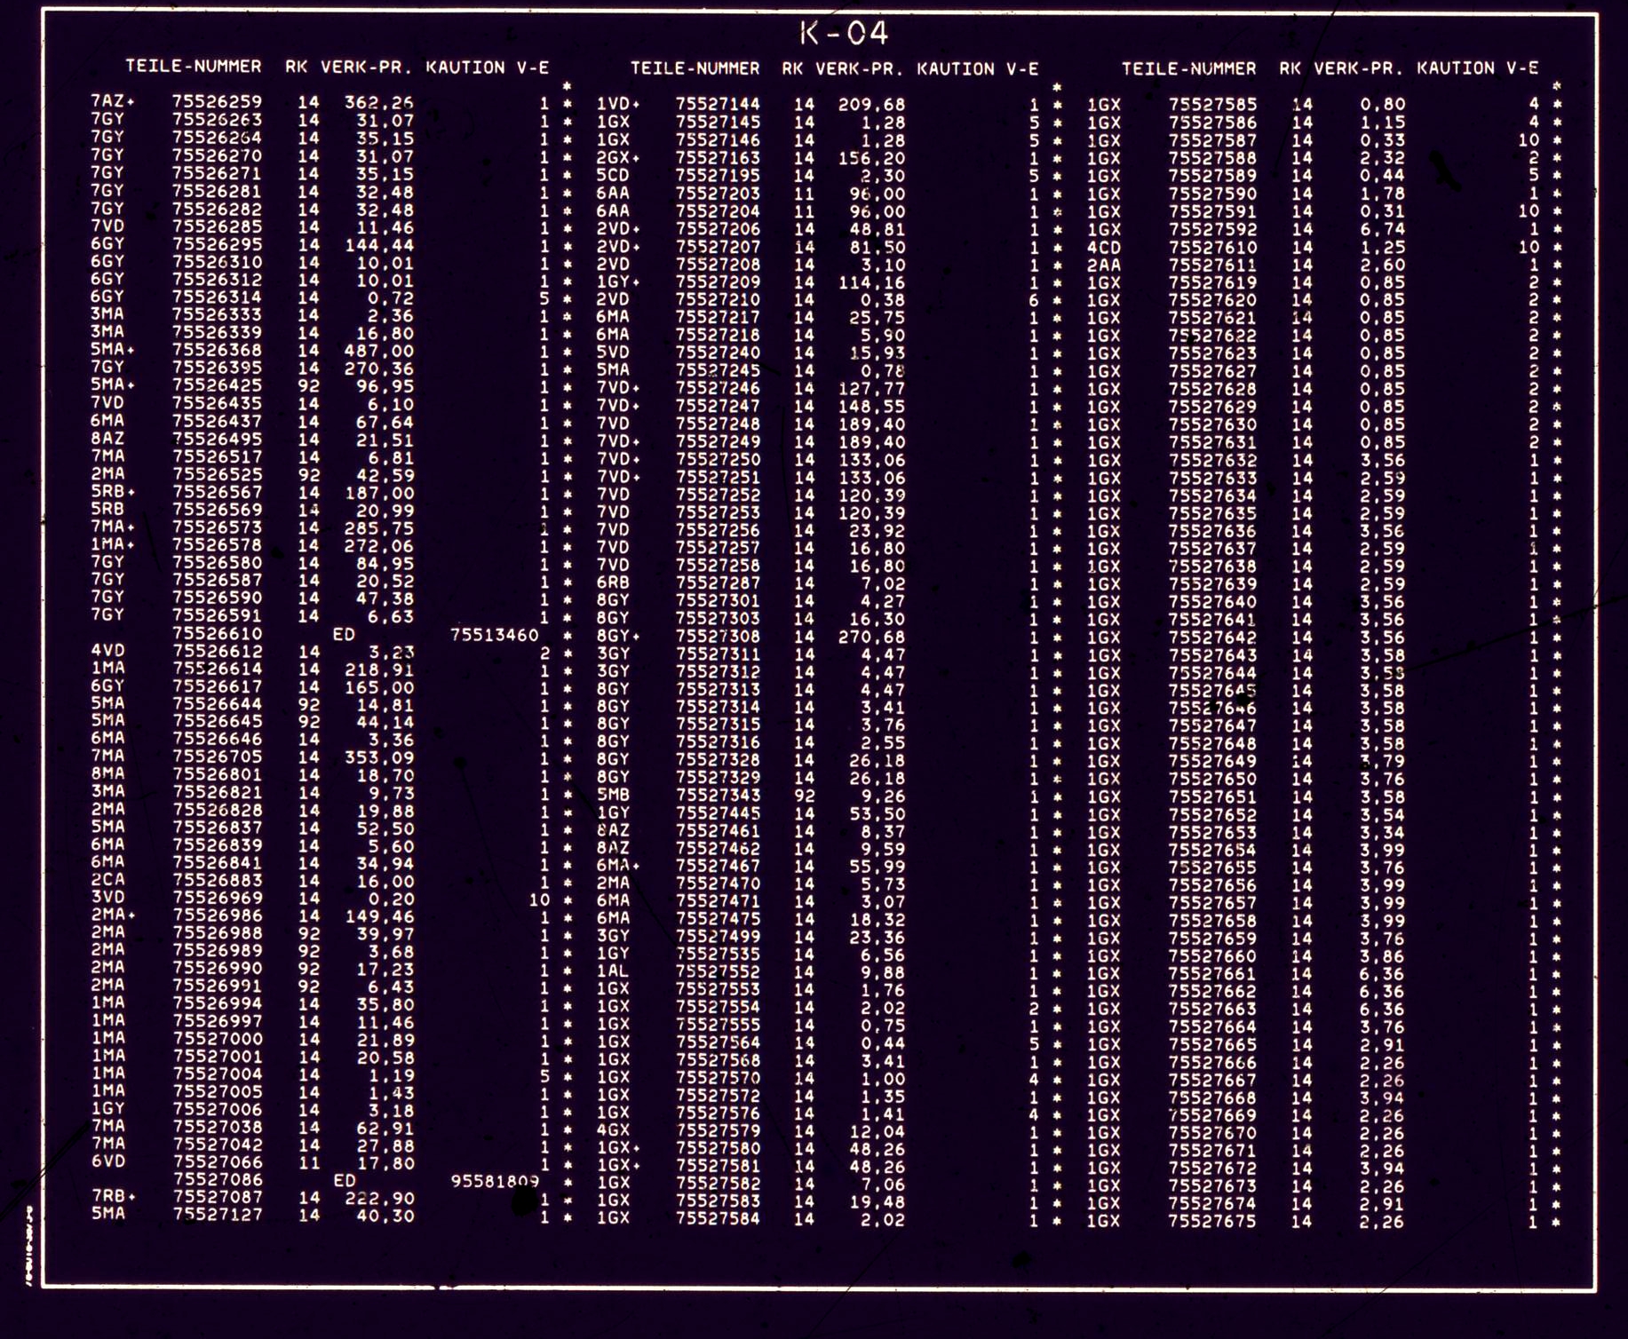Select part number 75527467
Screen dimensions: 1628x1339
(x=718, y=866)
